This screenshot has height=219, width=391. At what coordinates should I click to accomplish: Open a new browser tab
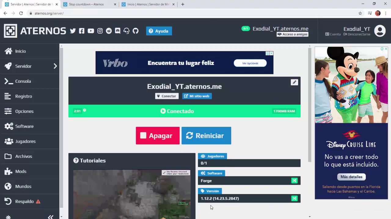pos(183,4)
